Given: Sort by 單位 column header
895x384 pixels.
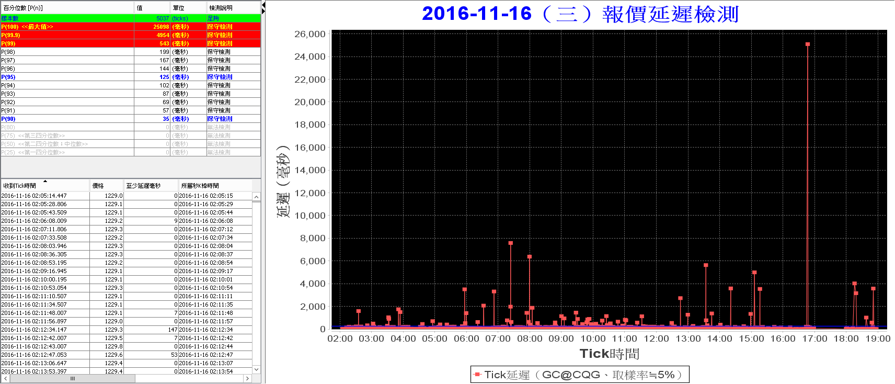Looking at the screenshot, I should point(189,8).
